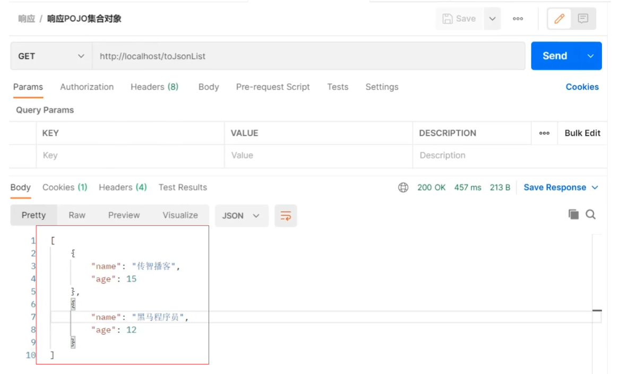Open the Save Response dropdown
The image size is (629, 374).
pos(561,188)
